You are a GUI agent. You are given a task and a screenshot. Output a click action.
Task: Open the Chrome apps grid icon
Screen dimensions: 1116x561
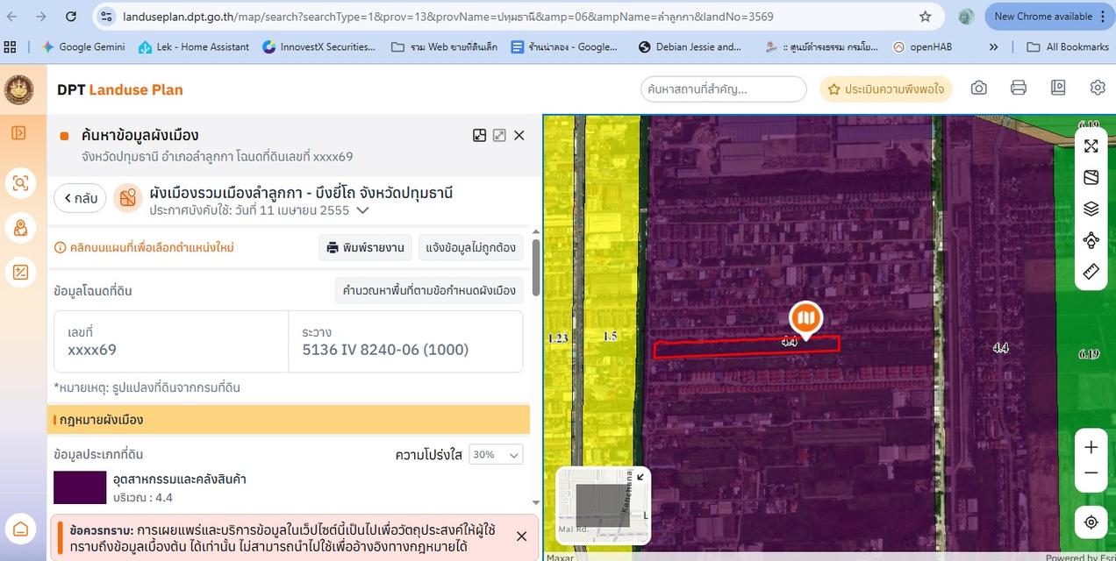(11, 46)
